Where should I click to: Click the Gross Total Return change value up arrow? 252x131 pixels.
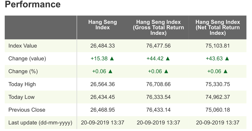167,59
